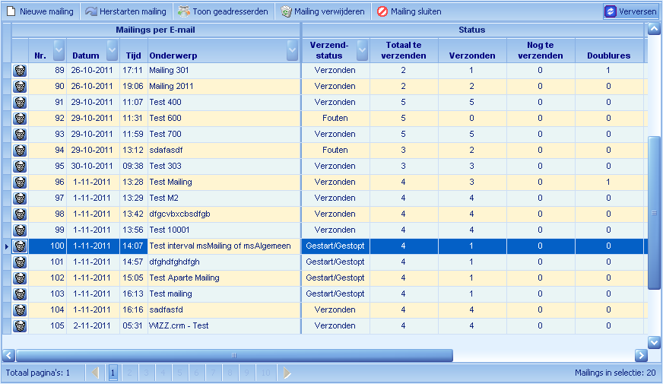
Task: Open the Verzendstatus column filter dropdown
Action: pos(363,50)
